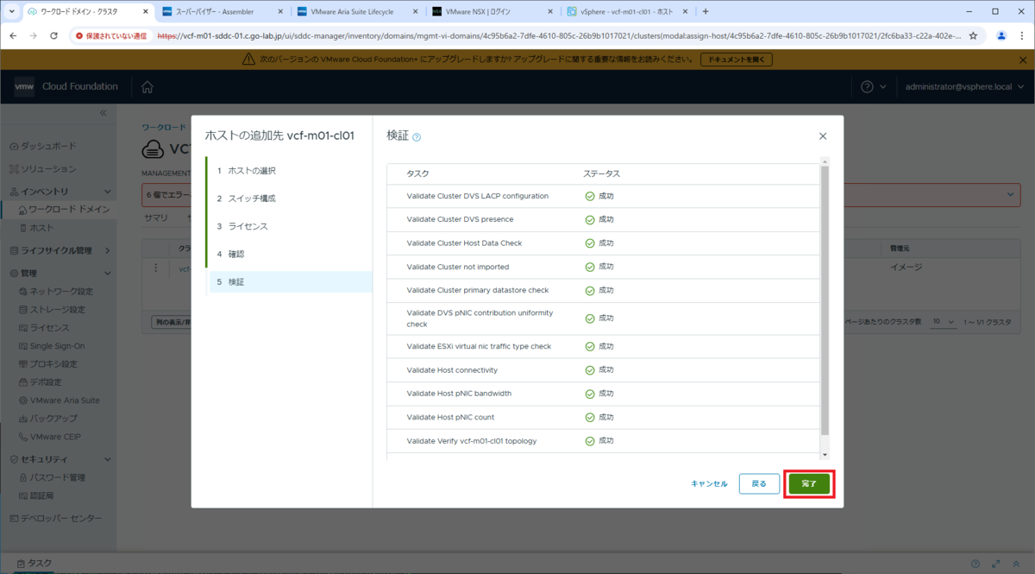Click the three-dot actions icon in cluster row
The height and width of the screenshot is (574, 1035).
tap(156, 268)
